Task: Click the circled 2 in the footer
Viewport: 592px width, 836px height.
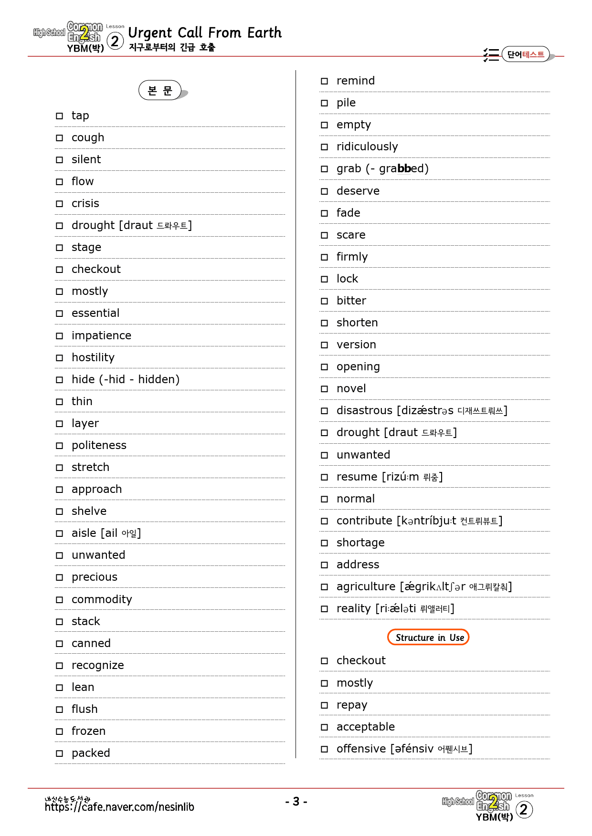Action: click(x=524, y=810)
